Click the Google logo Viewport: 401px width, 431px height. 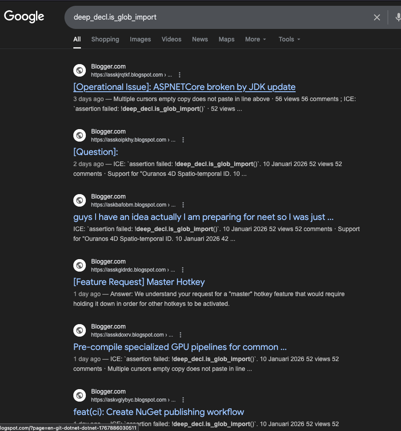click(24, 16)
